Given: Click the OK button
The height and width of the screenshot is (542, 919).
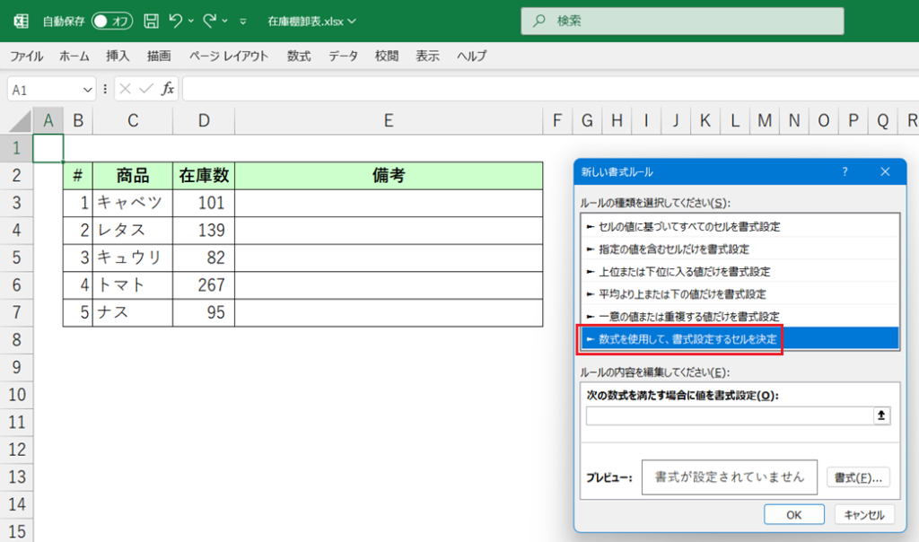Looking at the screenshot, I should coord(793,514).
